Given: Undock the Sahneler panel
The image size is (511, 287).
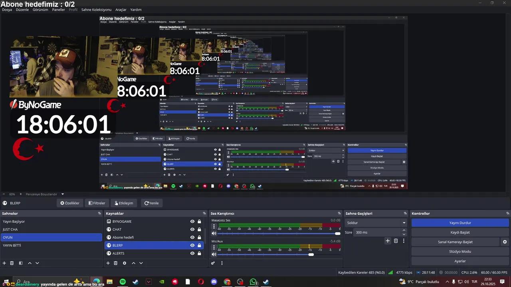Looking at the screenshot, I should pos(100,213).
